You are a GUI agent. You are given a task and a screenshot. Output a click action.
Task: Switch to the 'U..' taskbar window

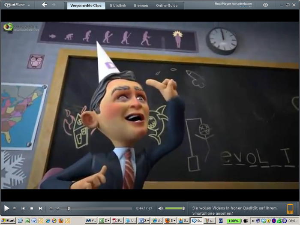click(x=131, y=221)
